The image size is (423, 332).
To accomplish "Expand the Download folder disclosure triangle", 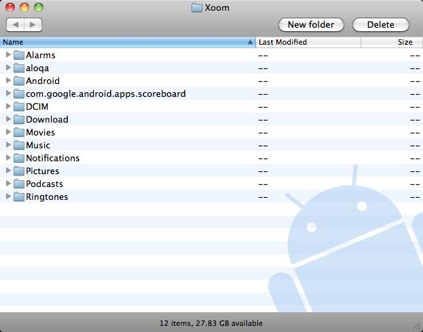I will [8, 119].
